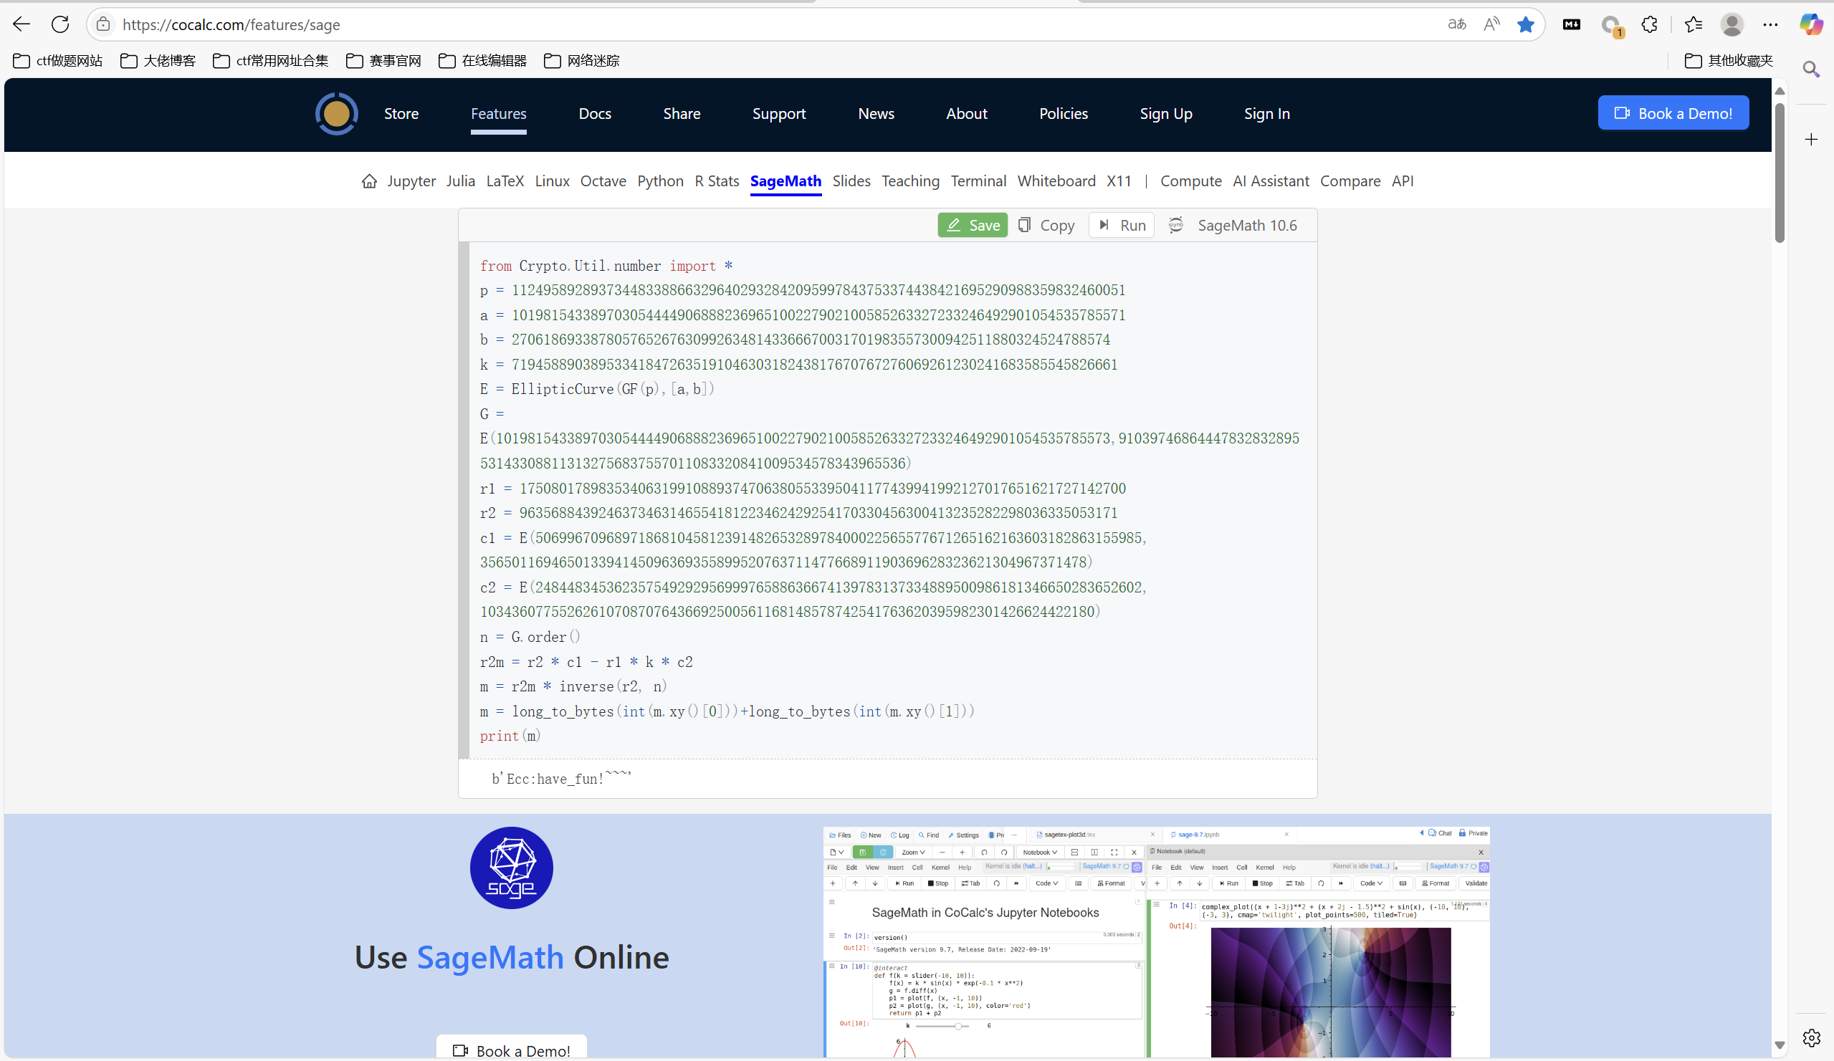
Task: Open the ctf做题网站 bookmark folder
Action: (x=58, y=60)
